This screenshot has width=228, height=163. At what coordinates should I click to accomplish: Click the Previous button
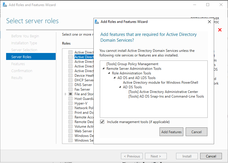tap(132, 156)
